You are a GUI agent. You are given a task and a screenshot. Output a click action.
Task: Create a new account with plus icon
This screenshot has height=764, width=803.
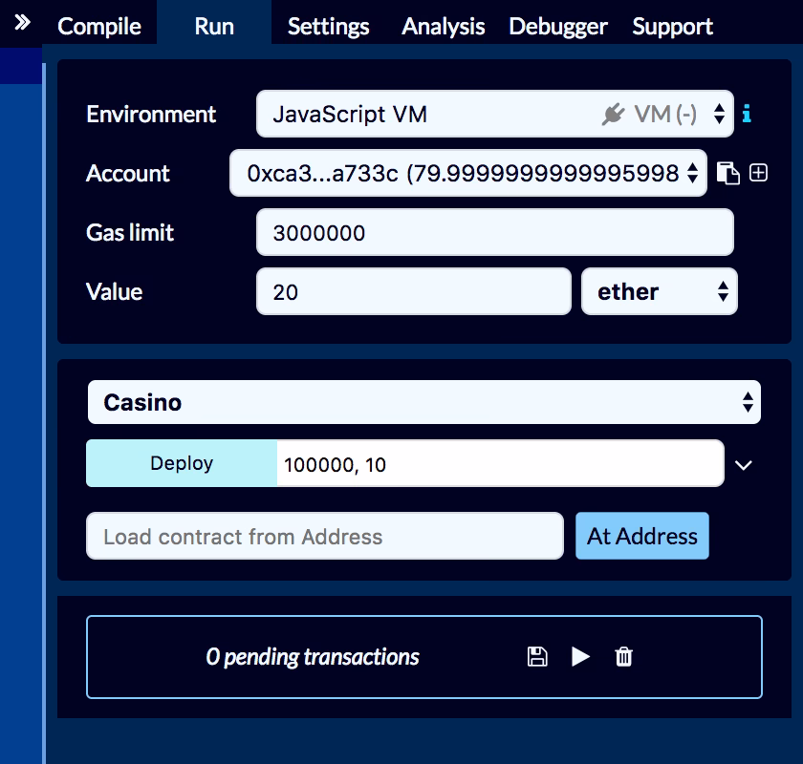[759, 173]
